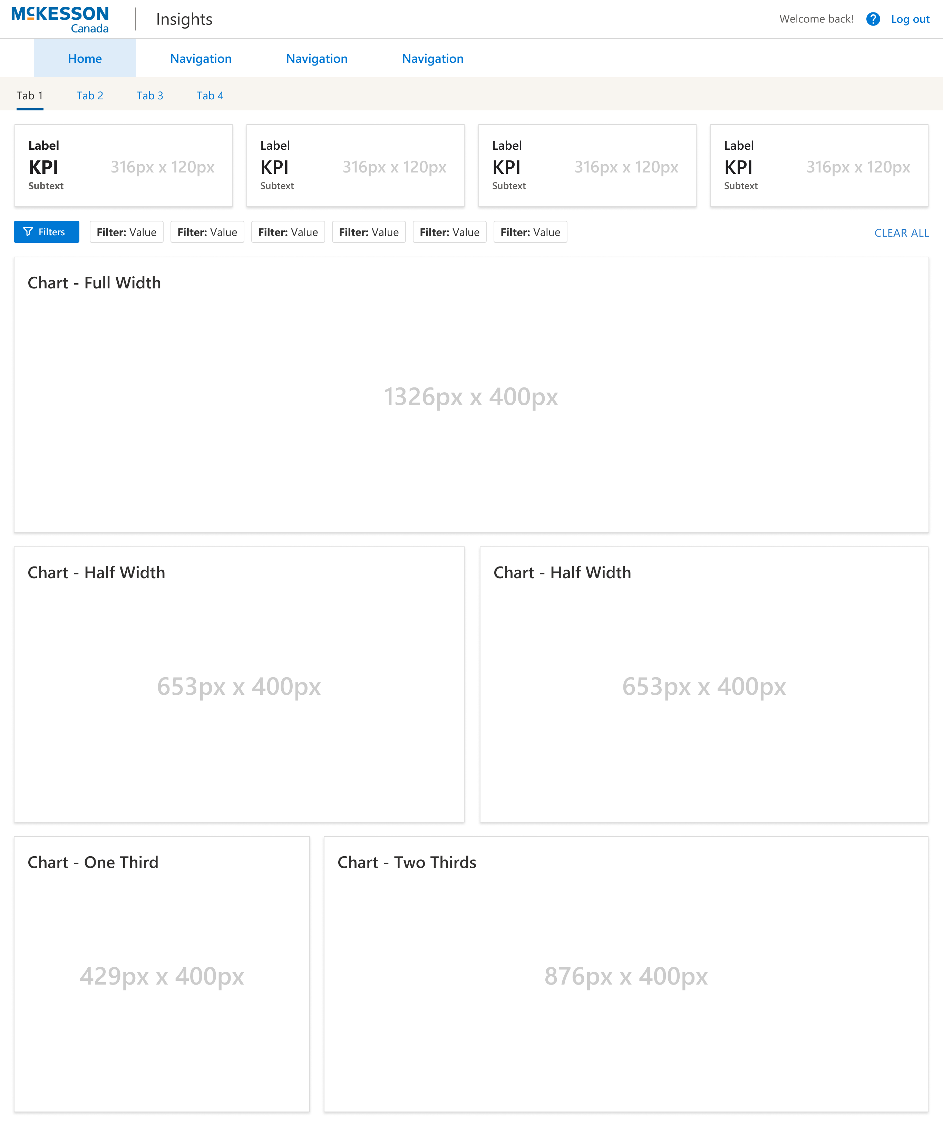
Task: Click the Log out link
Action: click(910, 19)
